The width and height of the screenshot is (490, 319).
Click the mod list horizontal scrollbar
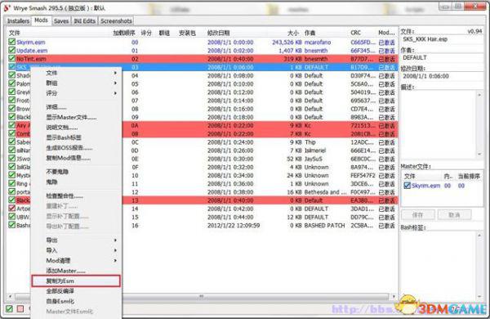202,296
